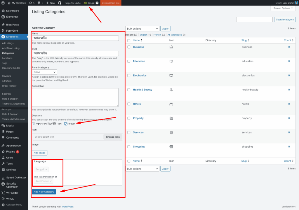The height and width of the screenshot is (210, 299).
Task: Open Plugins from the sidebar icon
Action: coord(3,152)
